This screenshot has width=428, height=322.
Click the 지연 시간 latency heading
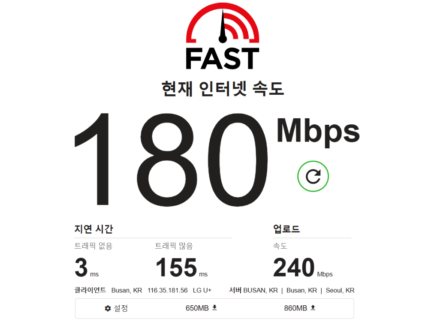[x=93, y=229]
